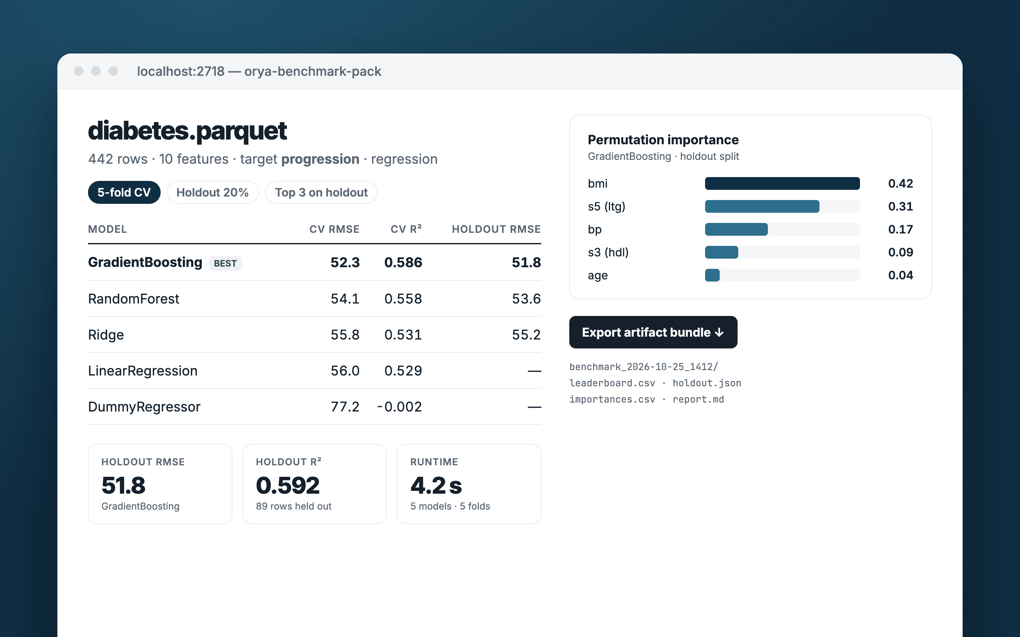The width and height of the screenshot is (1020, 637).
Task: Click the leaderboard.csv file name
Action: pos(612,383)
